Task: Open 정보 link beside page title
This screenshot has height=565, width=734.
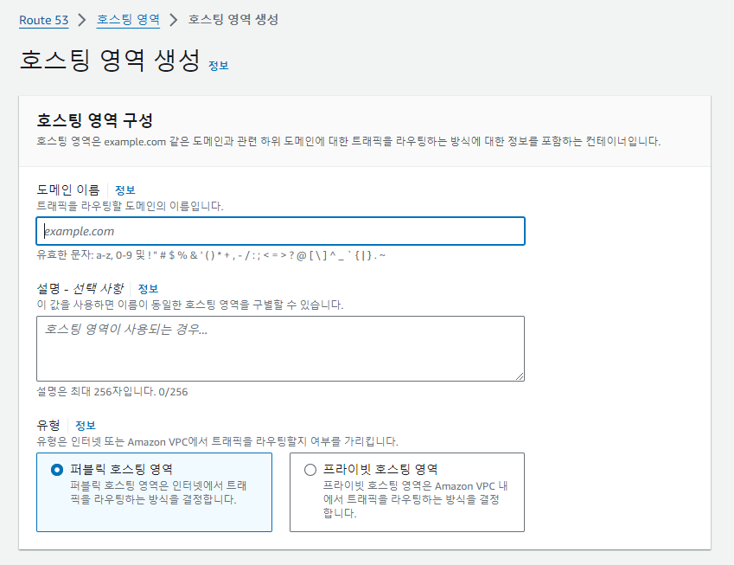Action: (x=218, y=66)
